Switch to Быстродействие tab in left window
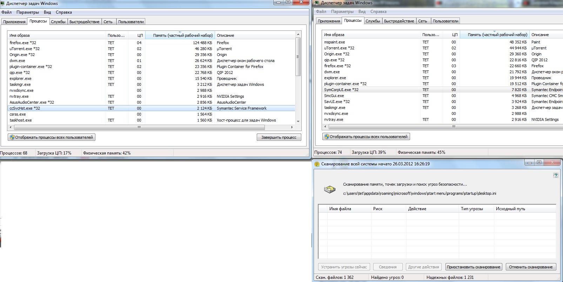Image resolution: width=563 pixels, height=282 pixels. tap(85, 22)
